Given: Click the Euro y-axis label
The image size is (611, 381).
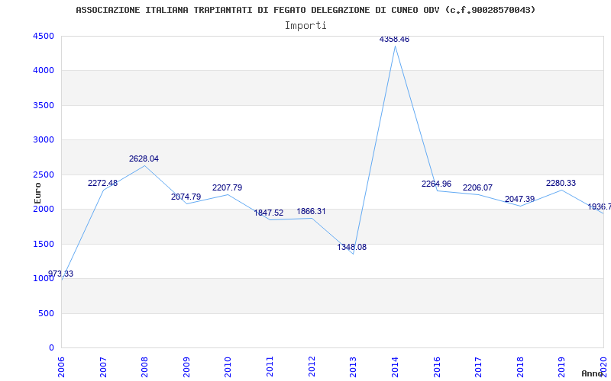Looking at the screenshot, I should pos(37,193).
